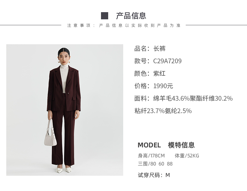Click the burgundy blazer in the photo
247x191 pixels.
click(64, 89)
